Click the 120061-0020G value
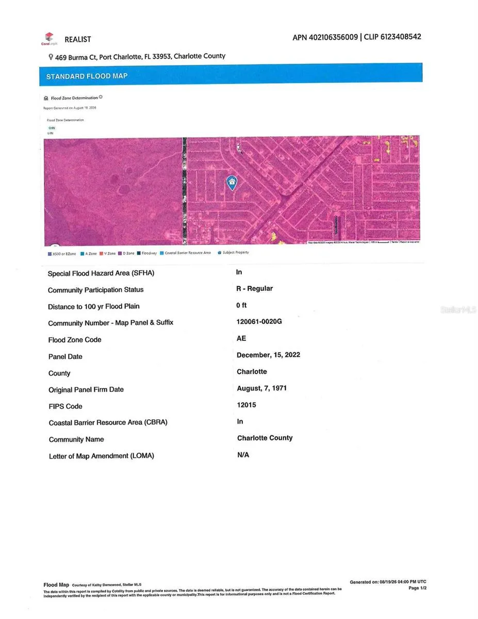Image resolution: width=478 pixels, height=619 pixels. pos(259,321)
